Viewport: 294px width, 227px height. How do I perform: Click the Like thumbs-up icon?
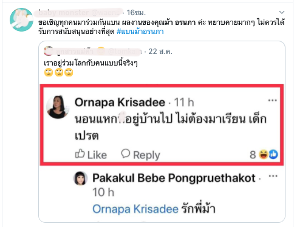click(x=80, y=154)
